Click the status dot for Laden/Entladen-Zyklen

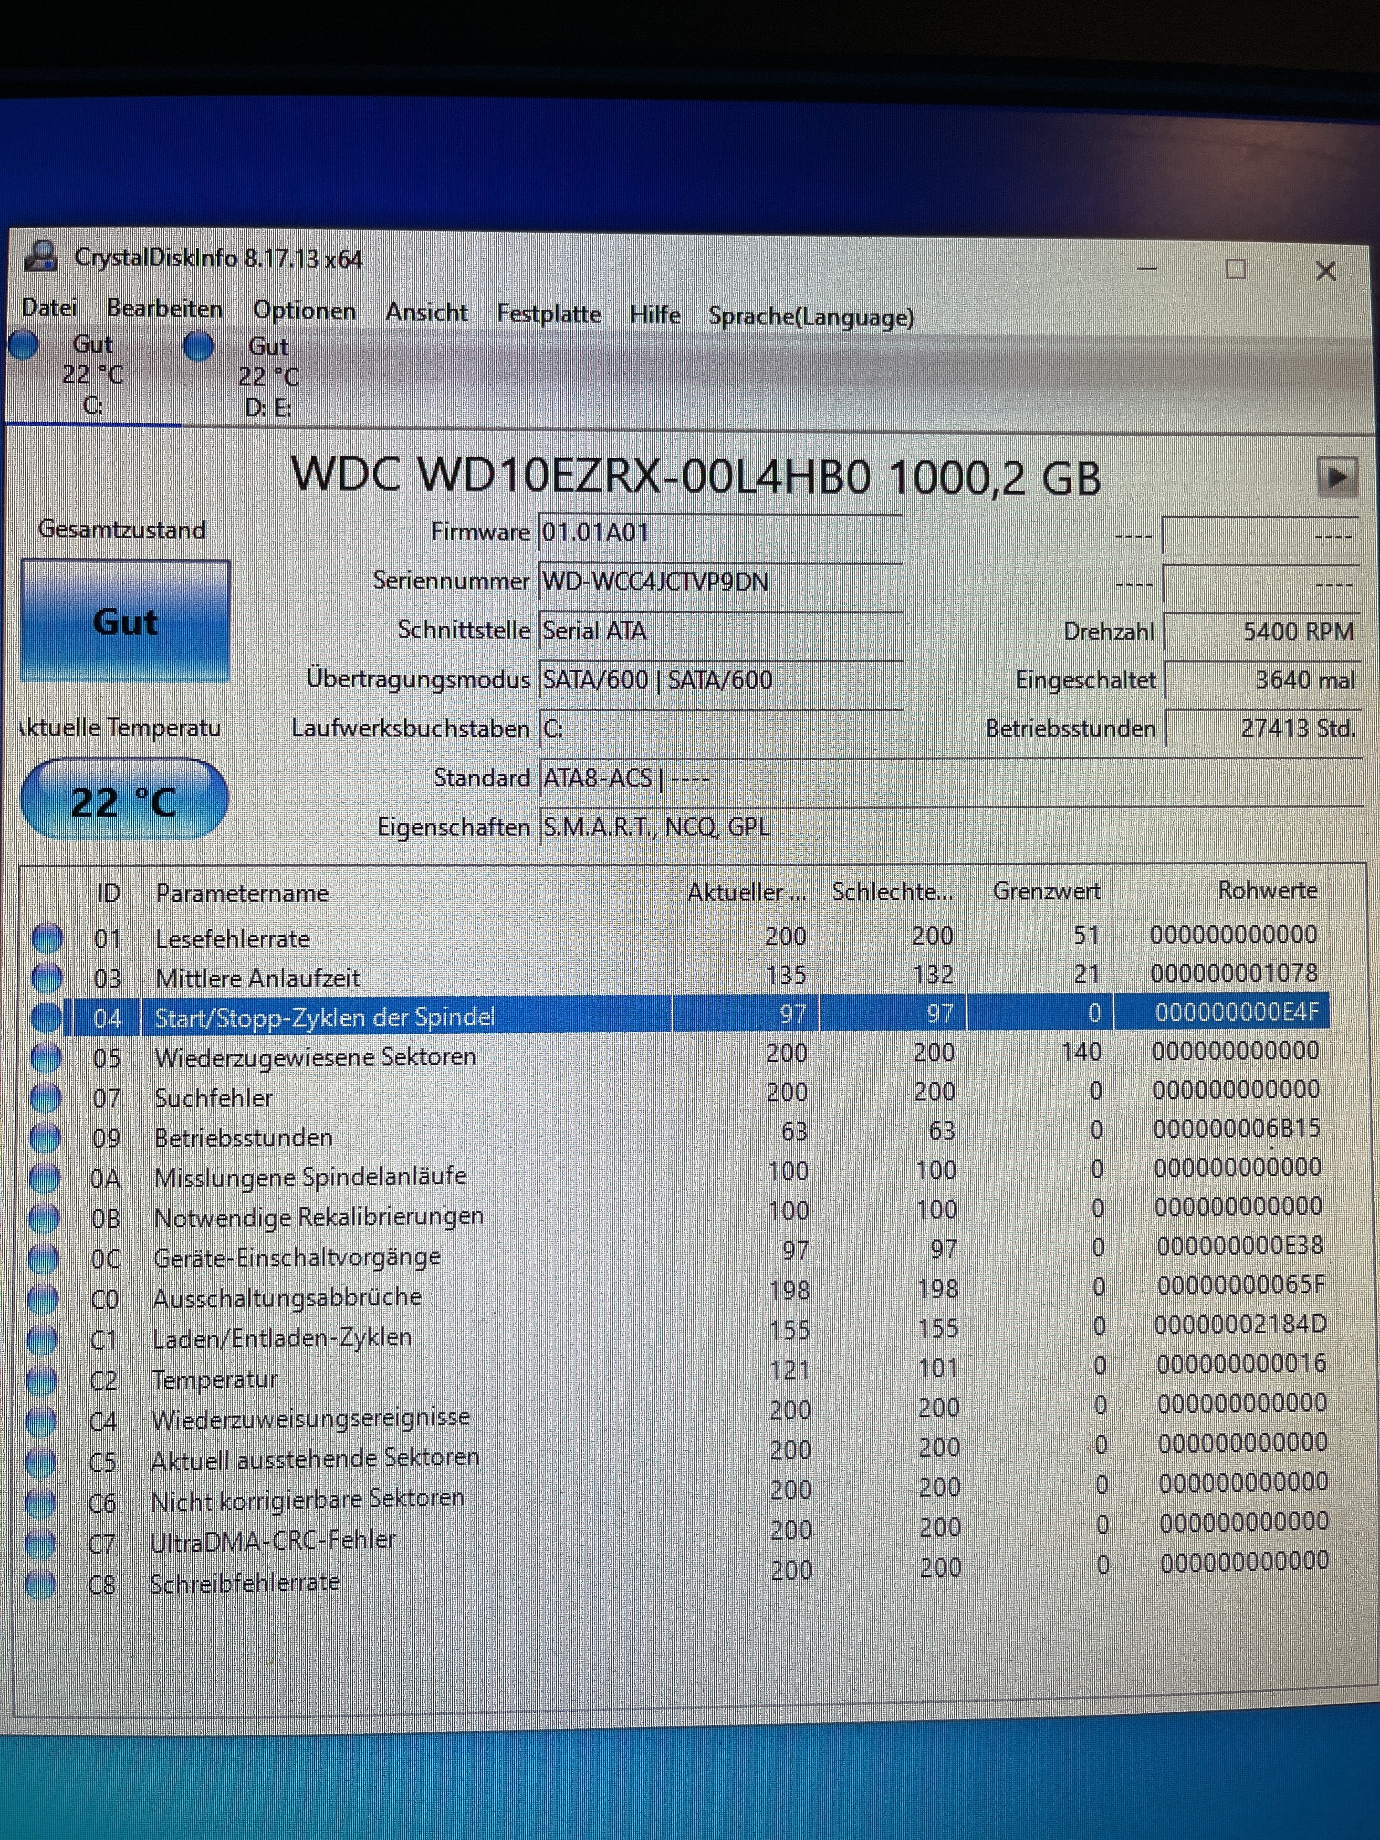coord(42,1339)
